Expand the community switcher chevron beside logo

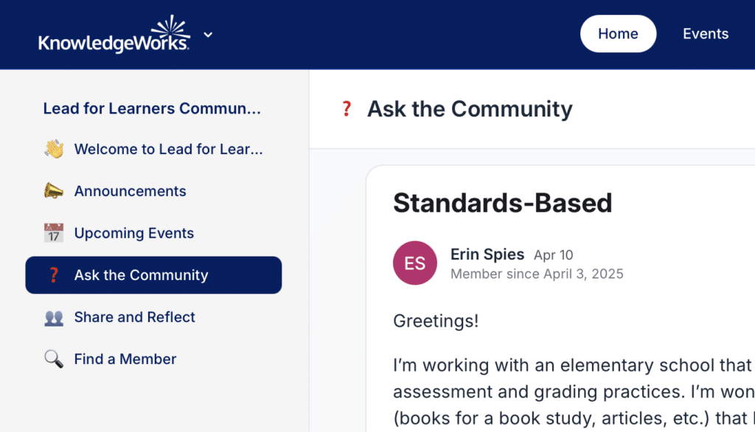(208, 35)
